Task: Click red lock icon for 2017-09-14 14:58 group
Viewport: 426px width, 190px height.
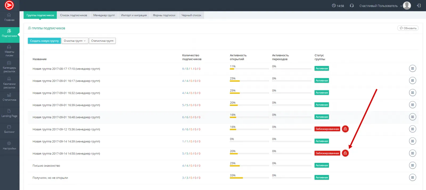Action: click(x=345, y=153)
